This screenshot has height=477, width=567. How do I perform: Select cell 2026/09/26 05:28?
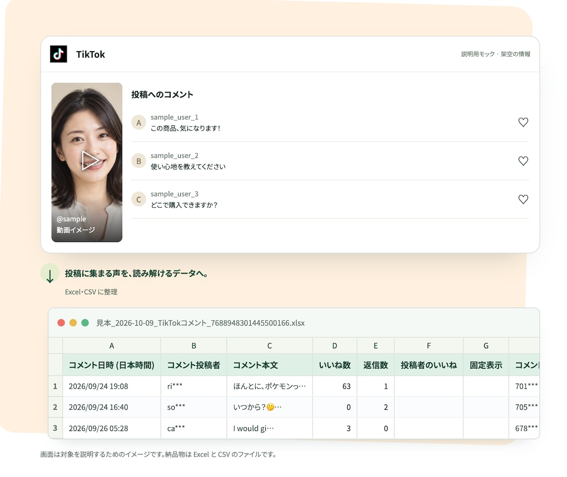coord(112,428)
